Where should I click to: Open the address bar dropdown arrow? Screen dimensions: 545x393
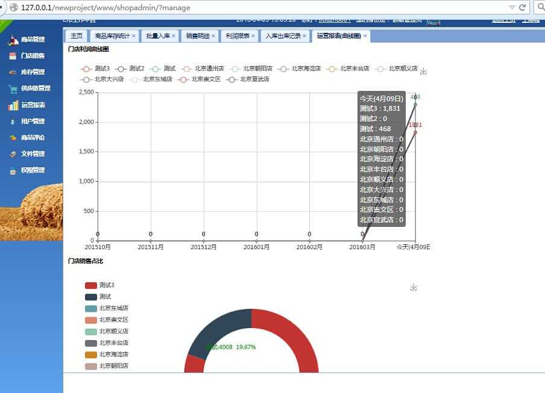tap(512, 7)
